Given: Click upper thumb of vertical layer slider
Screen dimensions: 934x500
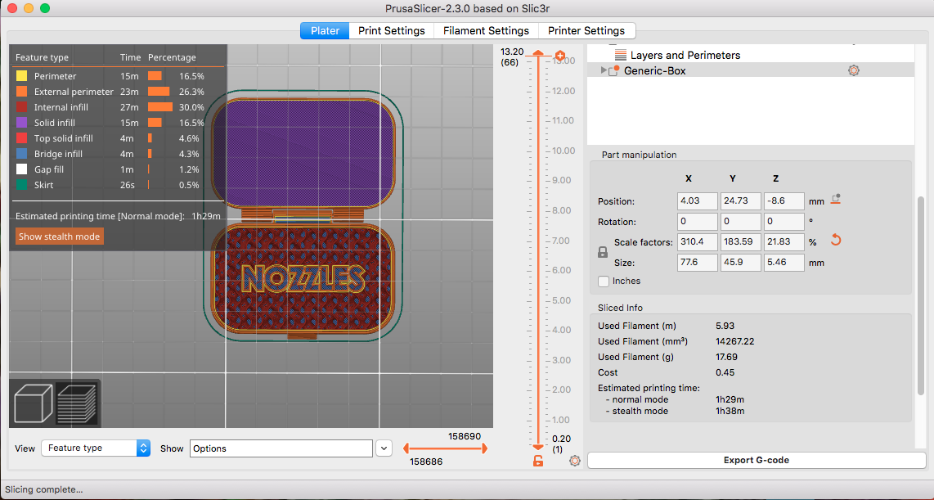Looking at the screenshot, I should [x=538, y=54].
